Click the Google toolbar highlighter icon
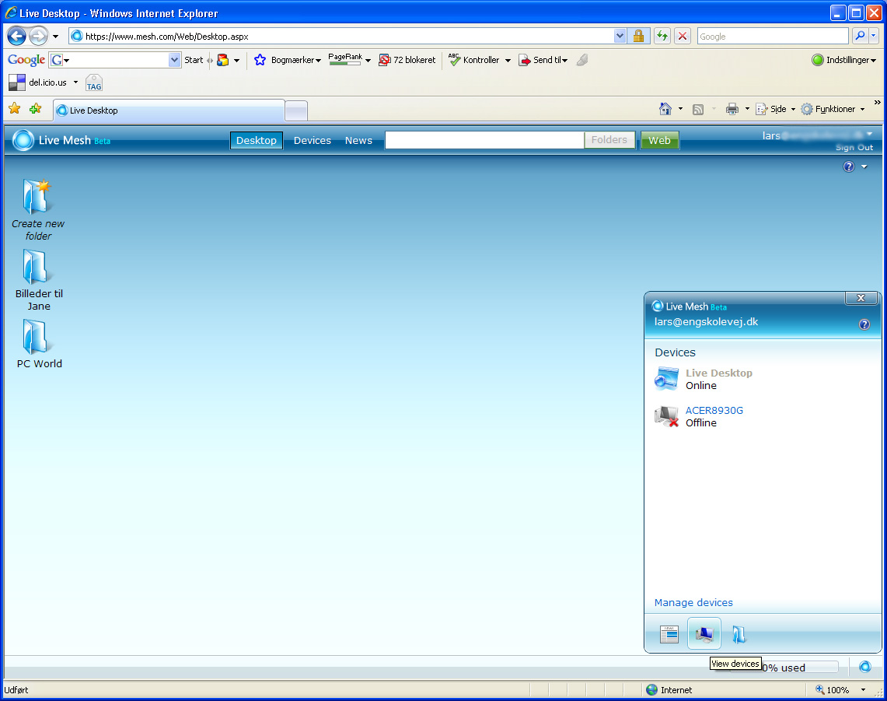 [582, 59]
